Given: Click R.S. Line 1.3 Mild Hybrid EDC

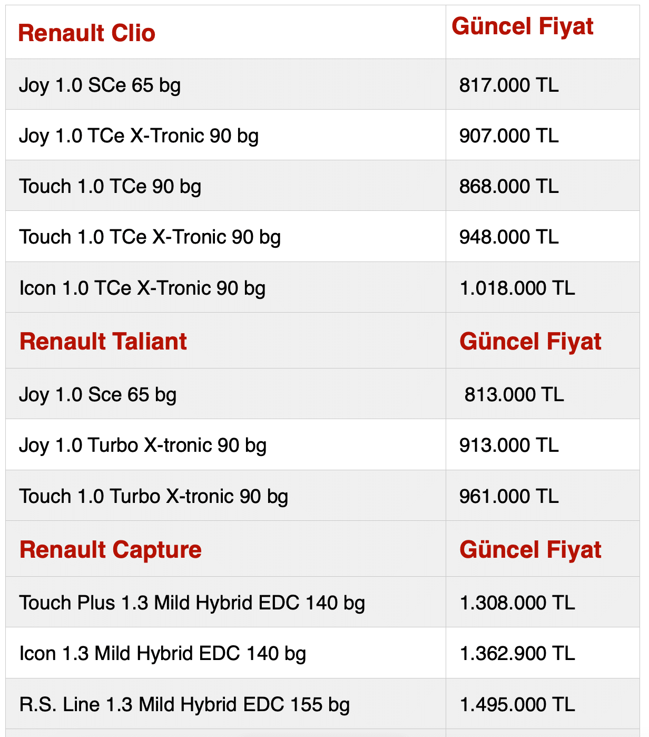Looking at the screenshot, I should [184, 704].
